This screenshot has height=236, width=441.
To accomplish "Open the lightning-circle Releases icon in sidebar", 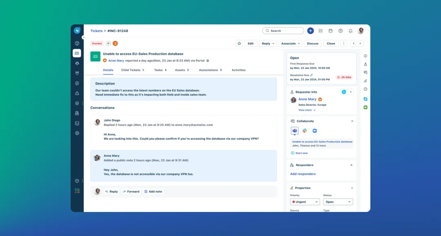I will [x=77, y=83].
